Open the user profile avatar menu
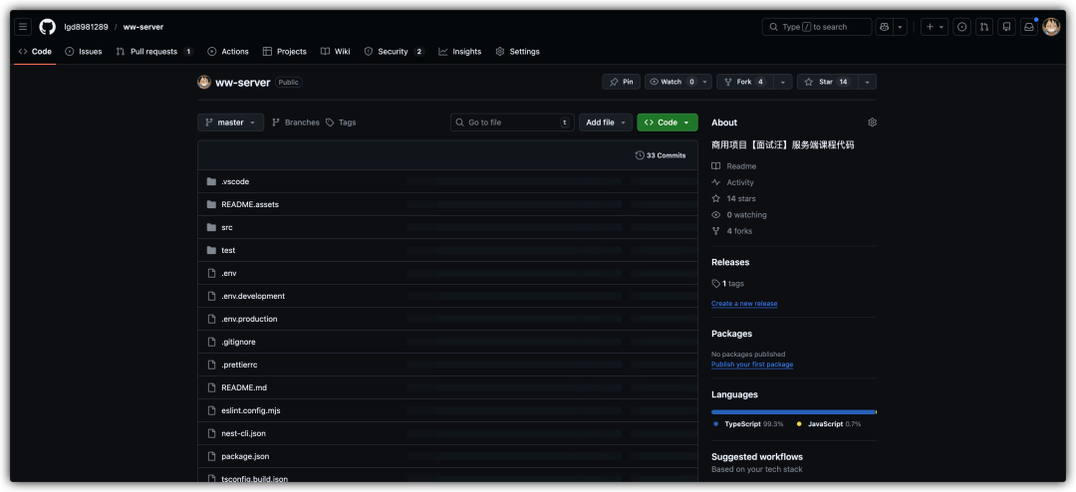The width and height of the screenshot is (1076, 492). click(x=1051, y=27)
